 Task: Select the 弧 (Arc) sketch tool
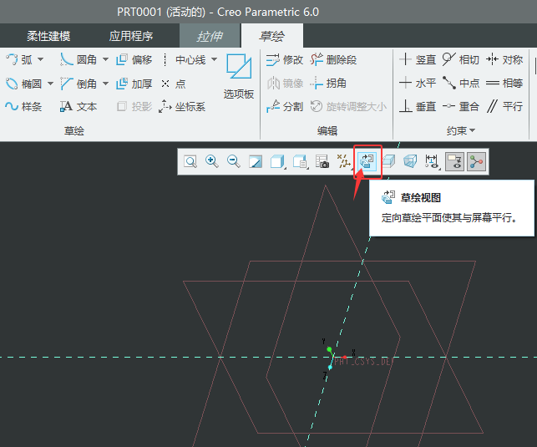(x=19, y=59)
